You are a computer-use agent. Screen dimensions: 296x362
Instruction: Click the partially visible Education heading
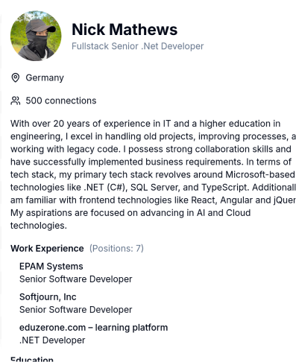pyautogui.click(x=32, y=359)
